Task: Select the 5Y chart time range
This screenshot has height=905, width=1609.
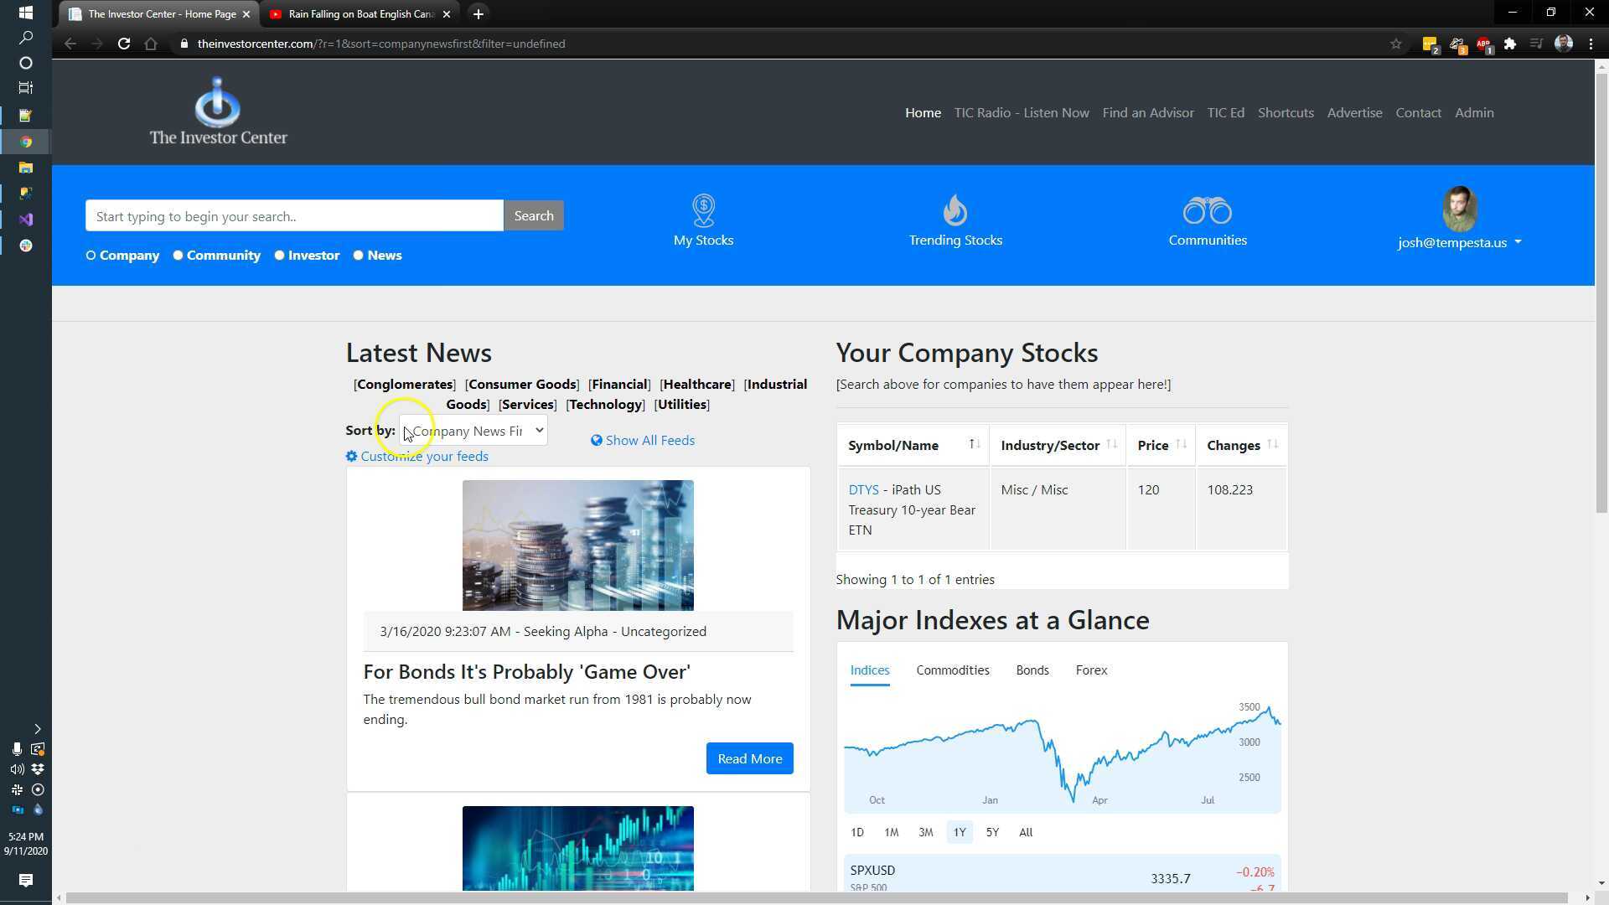Action: click(x=992, y=832)
